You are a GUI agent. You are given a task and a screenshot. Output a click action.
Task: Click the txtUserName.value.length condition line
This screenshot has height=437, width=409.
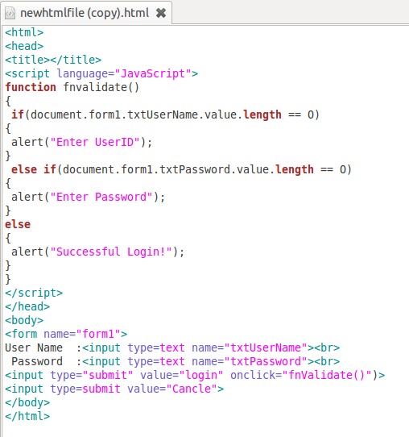(165, 114)
